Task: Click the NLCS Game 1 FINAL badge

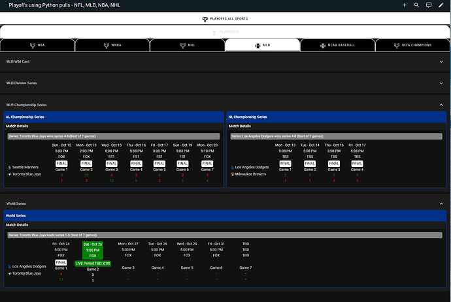Action: [x=285, y=164]
